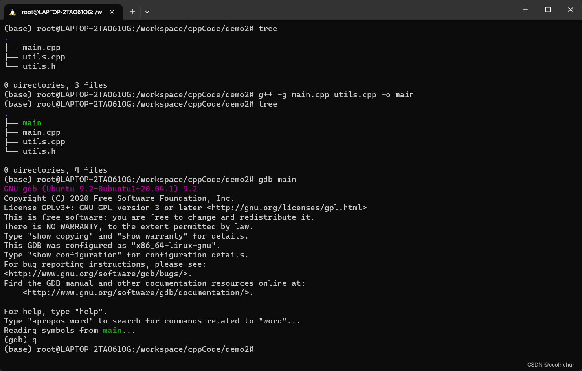
Task: Click the 'gdb main' command text
Action: tap(277, 180)
